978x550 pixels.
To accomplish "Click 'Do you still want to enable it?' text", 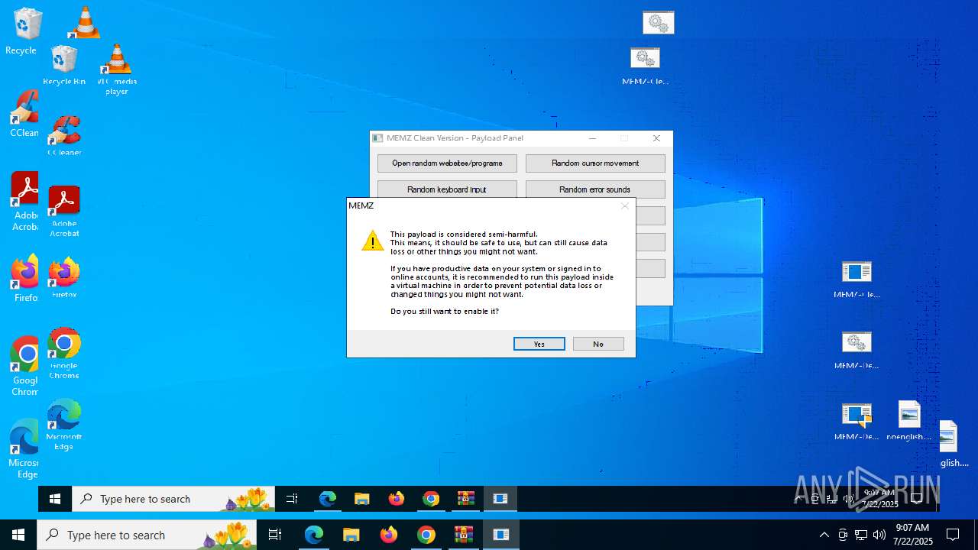I will click(x=445, y=312).
